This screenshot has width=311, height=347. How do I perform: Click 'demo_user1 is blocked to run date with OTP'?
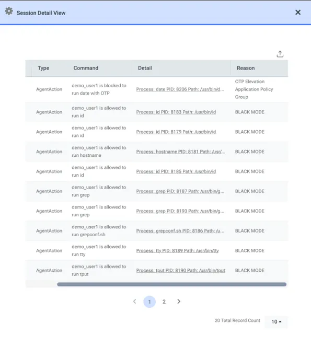pos(99,89)
